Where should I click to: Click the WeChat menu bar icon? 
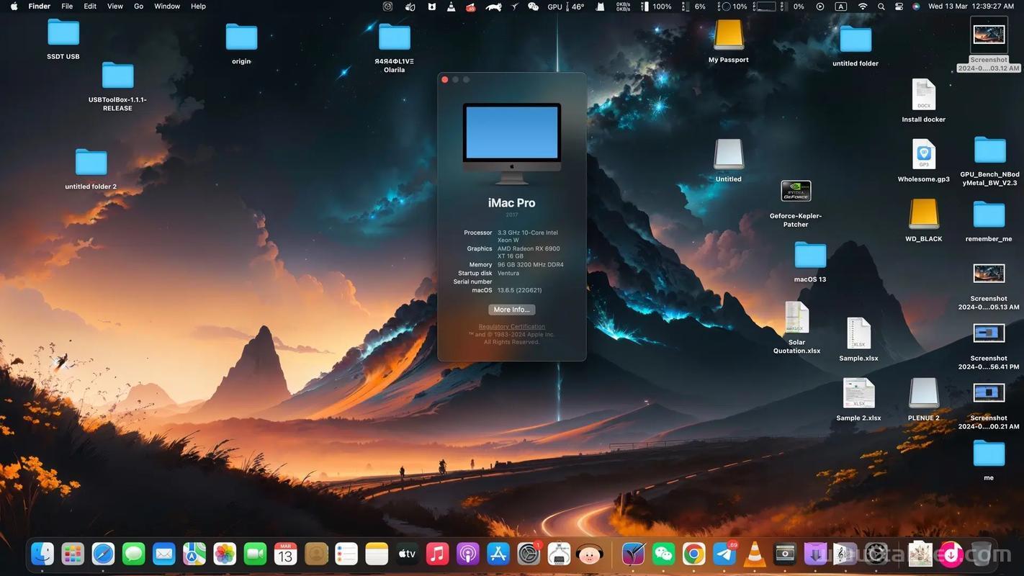(x=533, y=6)
